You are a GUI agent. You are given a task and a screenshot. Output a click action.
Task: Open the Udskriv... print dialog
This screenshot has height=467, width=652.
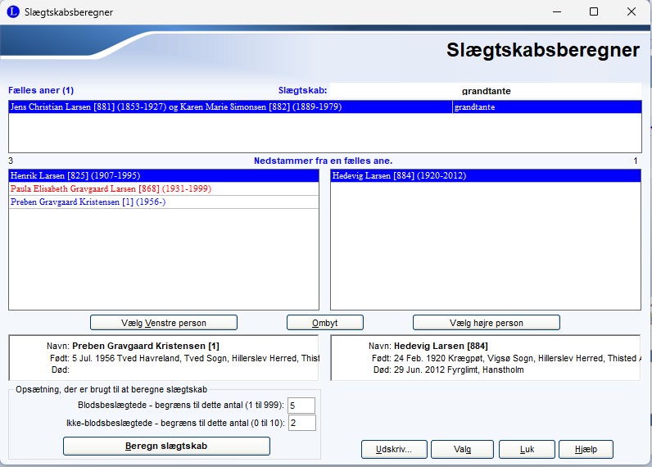[x=395, y=449]
